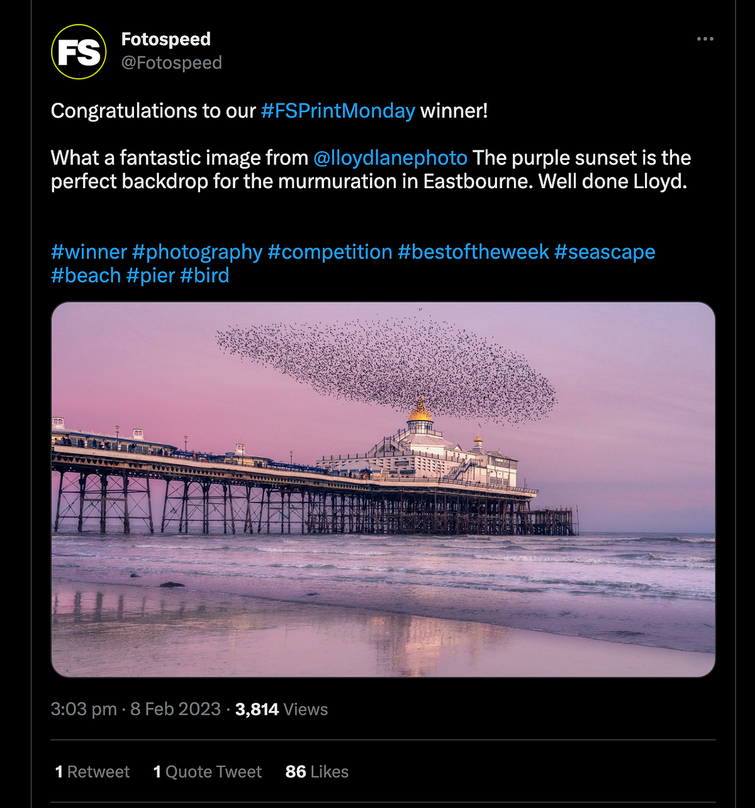This screenshot has height=808, width=755.
Task: Visit the @lloydlanephoto mention
Action: pos(390,157)
